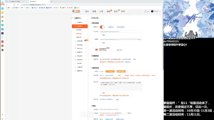This screenshot has height=120, width=214.
Task: Click the dark navy square sidebar icon
Action: [x=2, y=33]
